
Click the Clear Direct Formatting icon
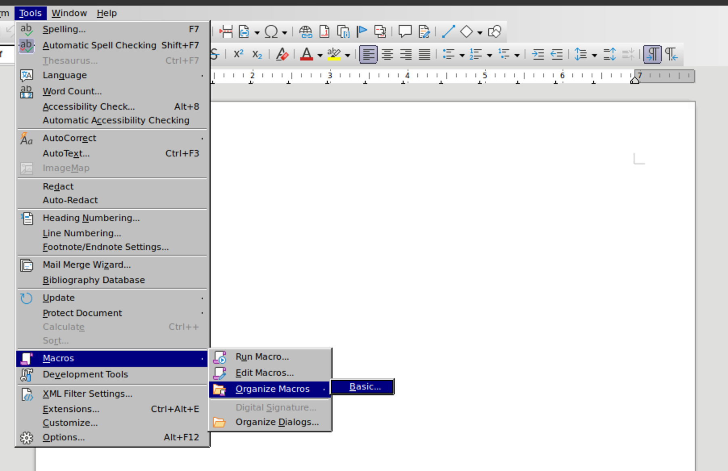(282, 54)
